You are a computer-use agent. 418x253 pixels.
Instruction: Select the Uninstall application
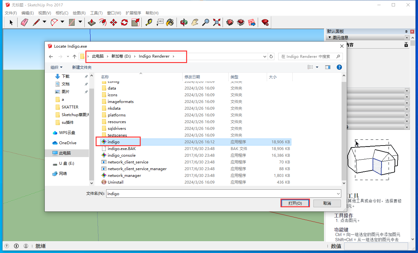pyautogui.click(x=115, y=182)
